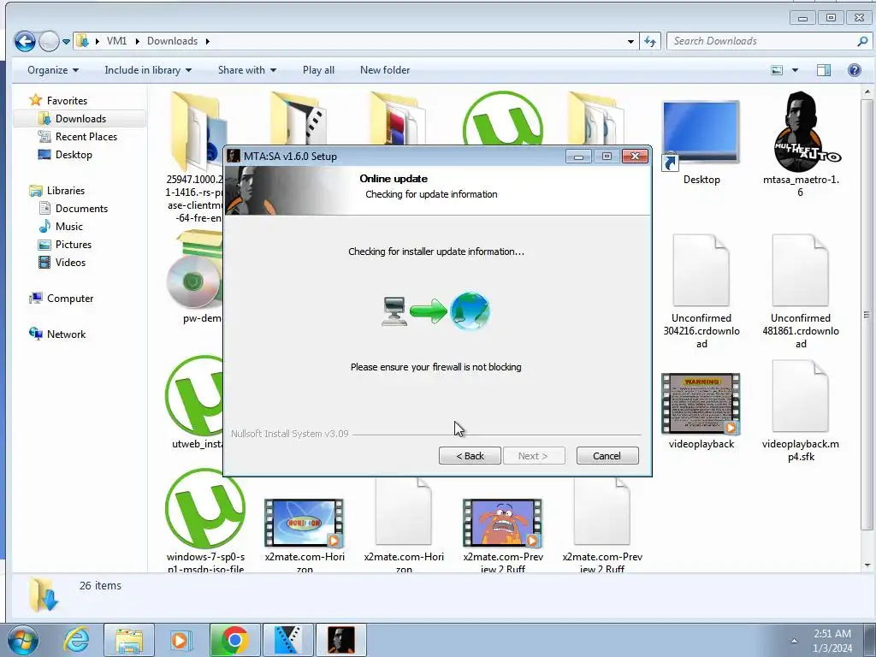
Task: Click the video editor taskbar icon
Action: 287,640
